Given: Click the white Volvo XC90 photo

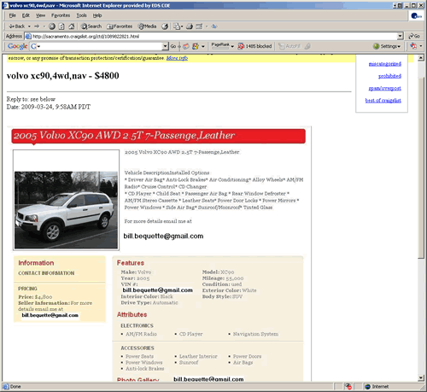Looking at the screenshot, I should 66,210.
